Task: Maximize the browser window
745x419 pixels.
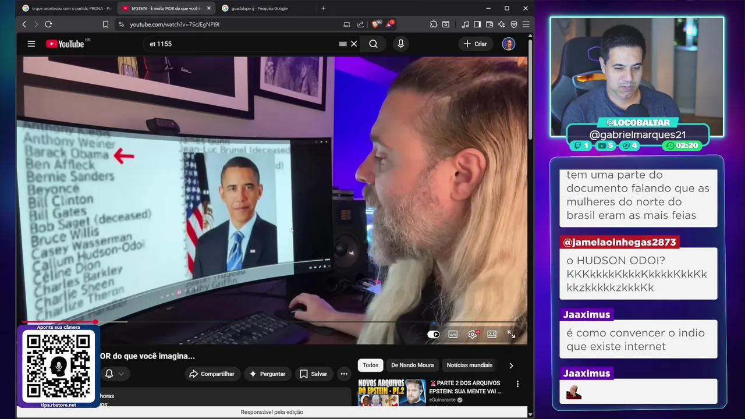Action: (x=507, y=8)
